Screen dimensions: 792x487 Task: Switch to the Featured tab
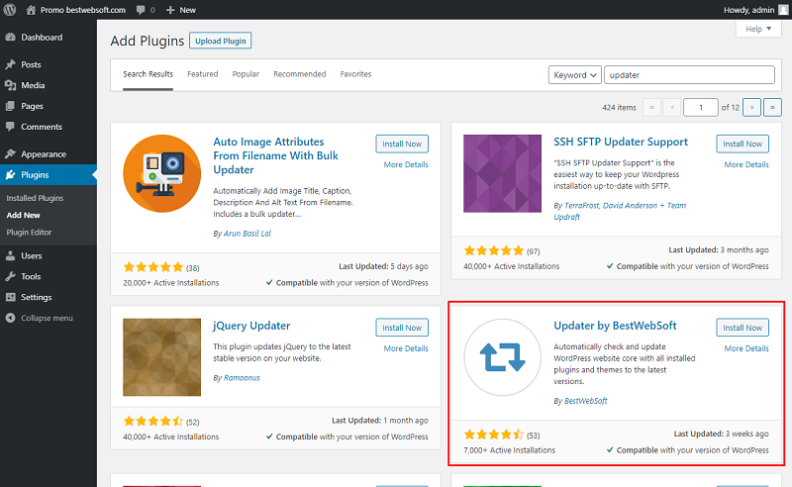[203, 74]
